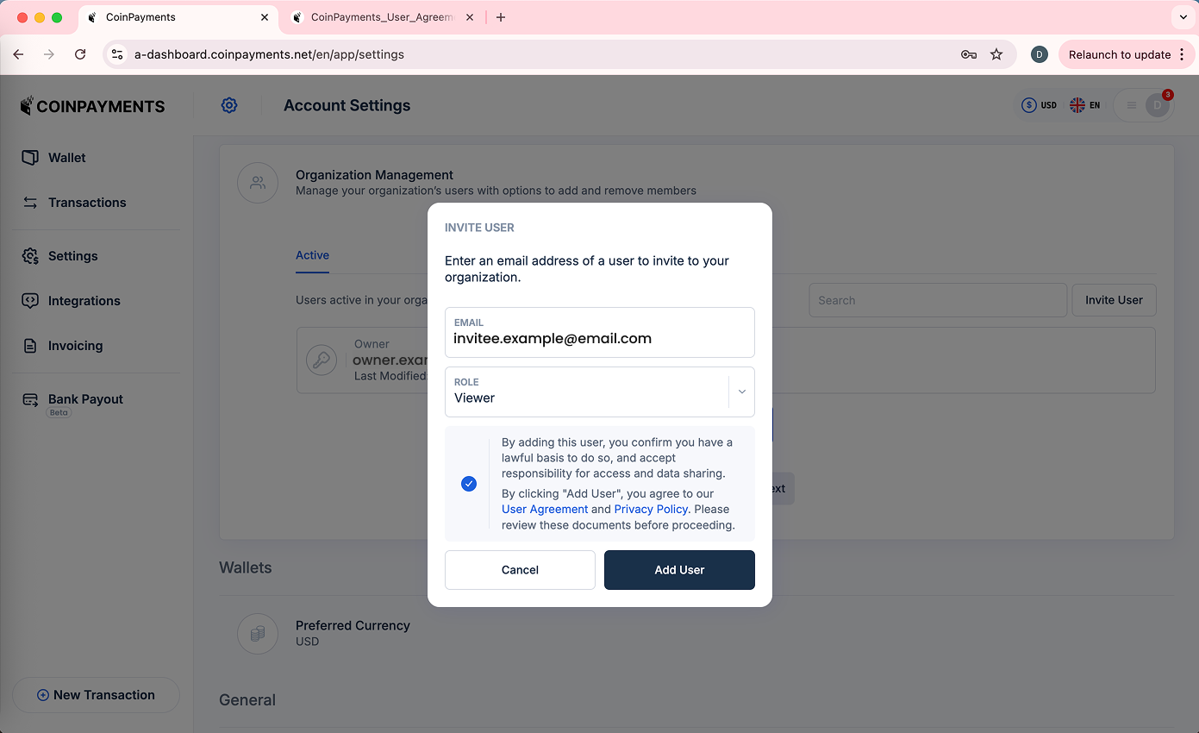Select the Active users tab
The image size is (1199, 733).
click(x=312, y=255)
